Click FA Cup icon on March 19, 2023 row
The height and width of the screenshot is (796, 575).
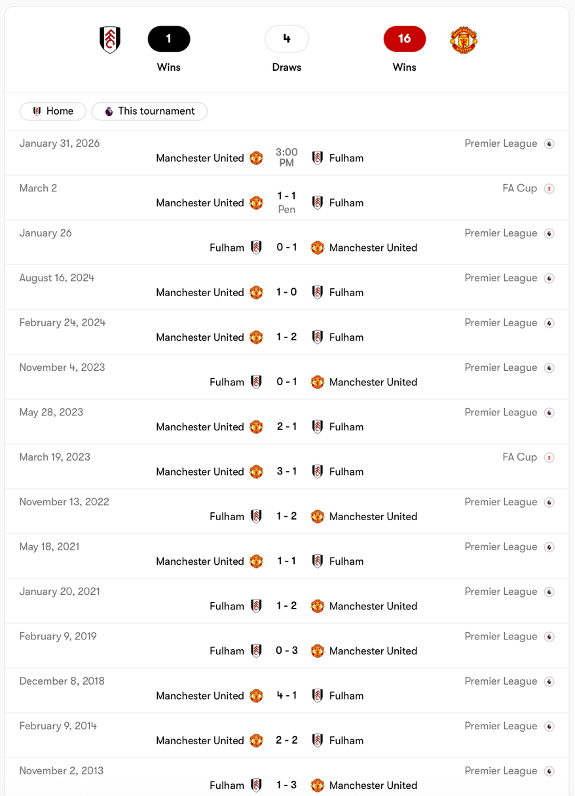point(549,457)
